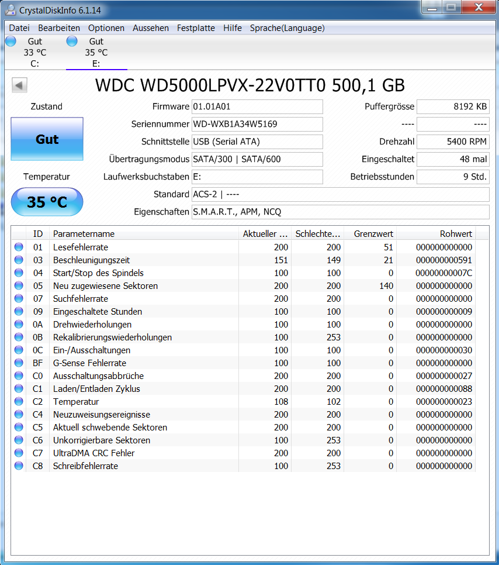The image size is (499, 565).
Task: Click the Rohwert column header
Action: point(436,234)
